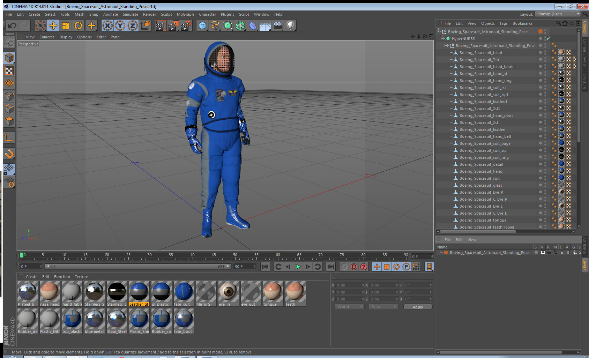The image size is (589, 358).
Task: Toggle Z axis lock
Action: (x=133, y=25)
